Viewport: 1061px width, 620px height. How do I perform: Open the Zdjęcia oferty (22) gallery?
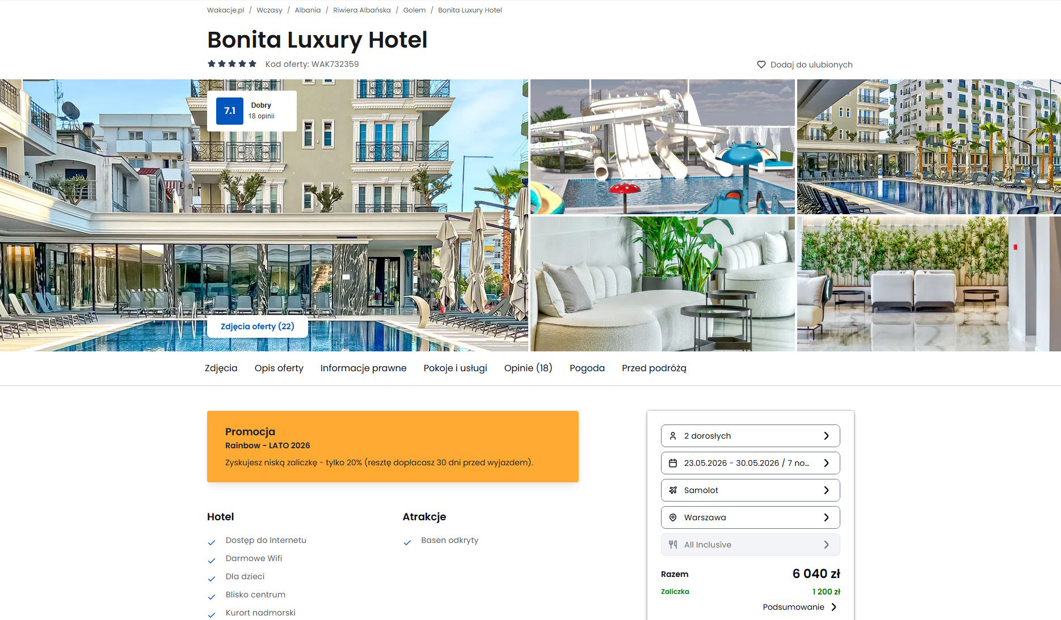coord(258,326)
